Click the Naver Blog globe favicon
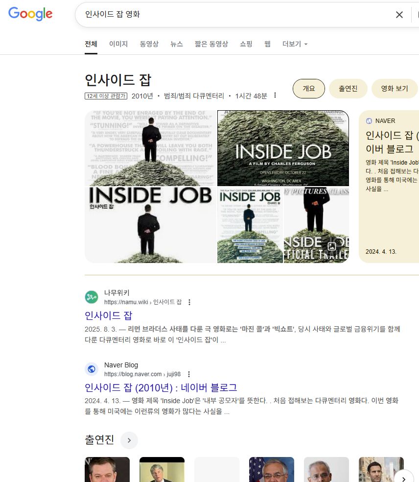The image size is (419, 482). point(92,369)
